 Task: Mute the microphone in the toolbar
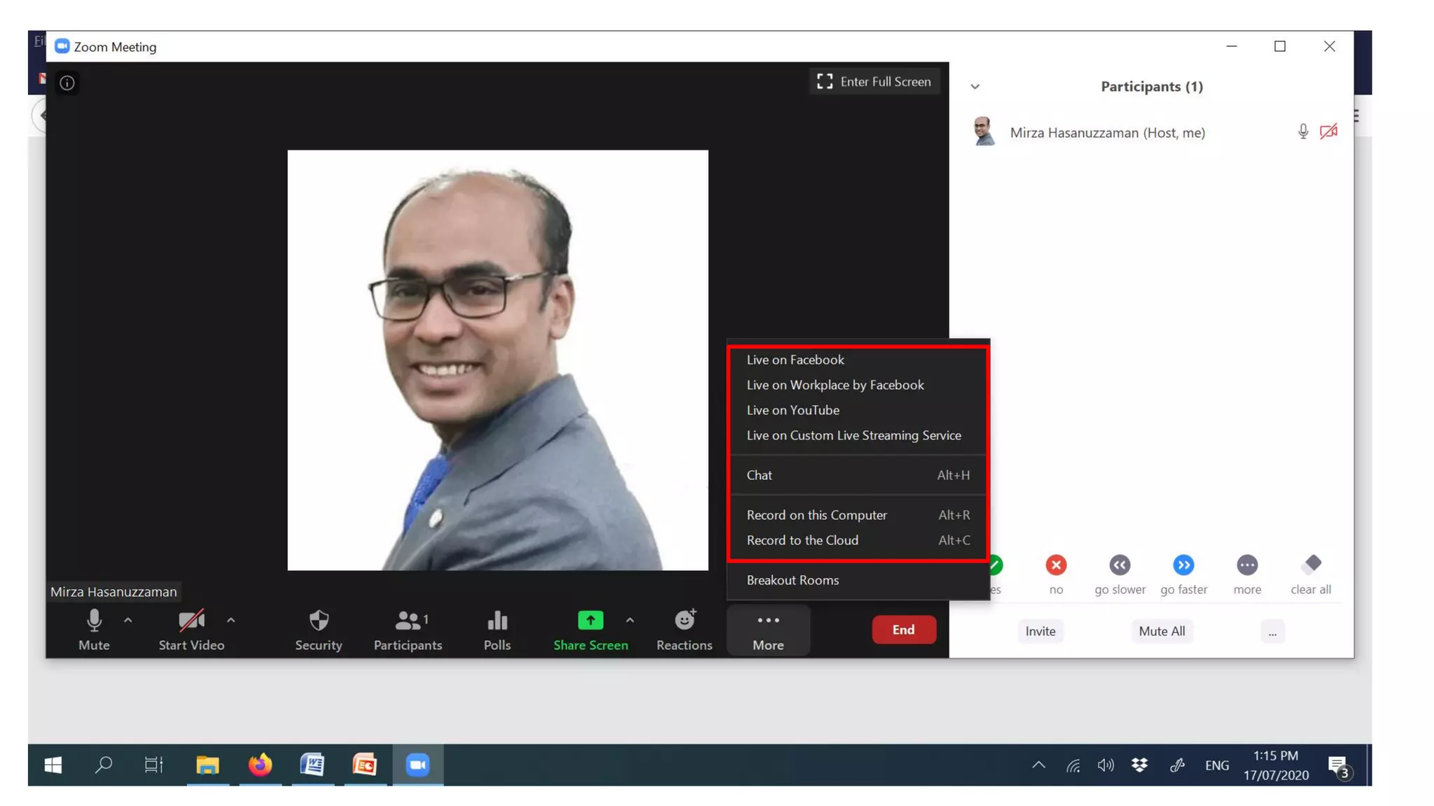point(94,621)
